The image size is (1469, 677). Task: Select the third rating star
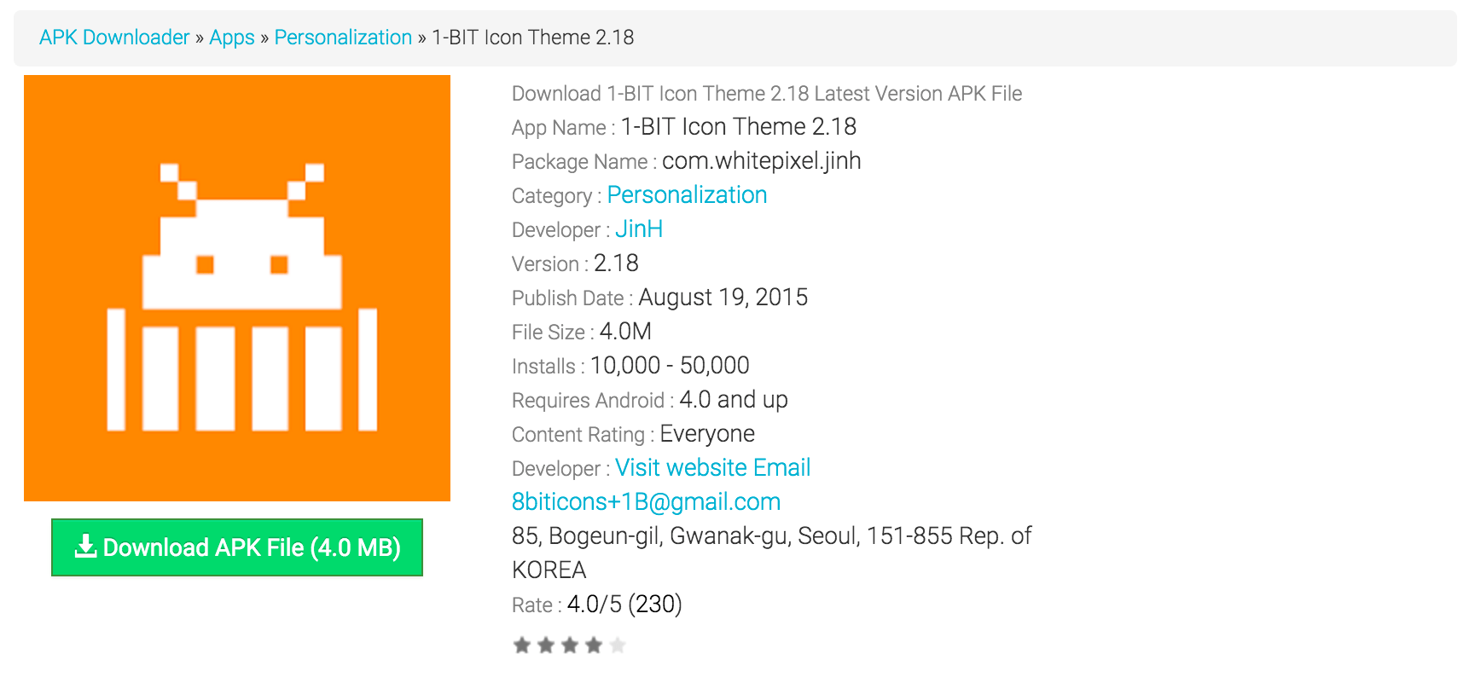[x=570, y=645]
